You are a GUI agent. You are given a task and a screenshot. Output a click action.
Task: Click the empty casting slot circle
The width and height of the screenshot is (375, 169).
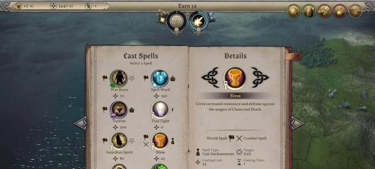pos(176,22)
